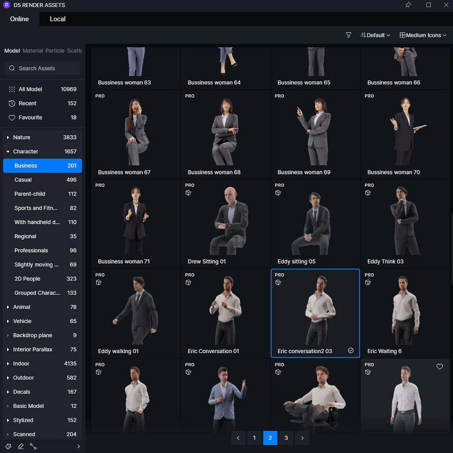
Task: Open the Medium Icons view dropdown
Action: coord(422,35)
